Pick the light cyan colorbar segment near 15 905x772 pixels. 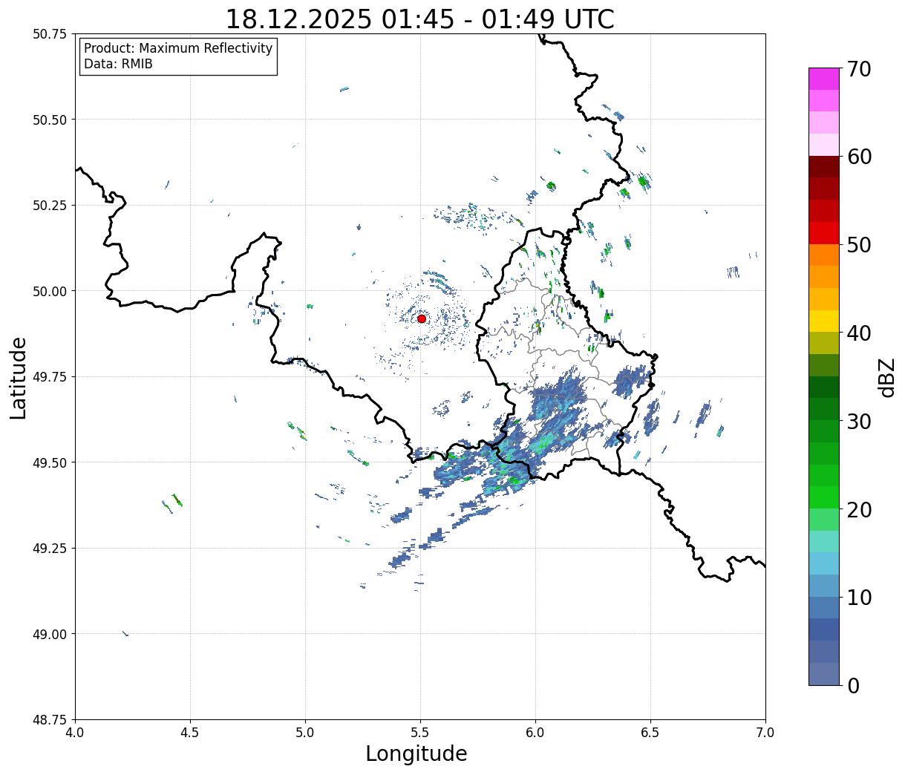click(824, 541)
